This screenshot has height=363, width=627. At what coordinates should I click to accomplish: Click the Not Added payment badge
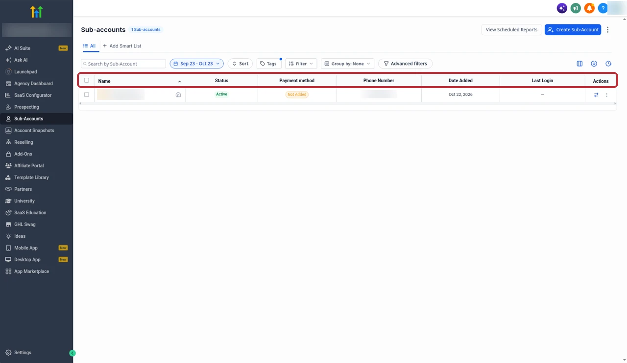pos(297,94)
